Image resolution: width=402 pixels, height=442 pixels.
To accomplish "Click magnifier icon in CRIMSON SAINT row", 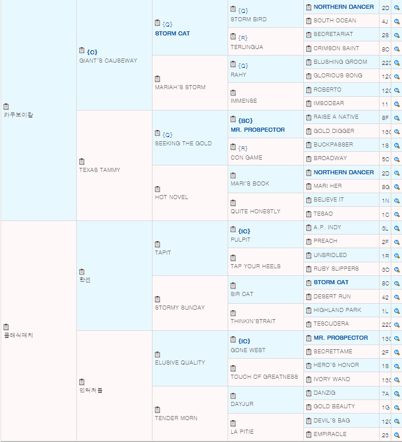I will click(x=397, y=49).
